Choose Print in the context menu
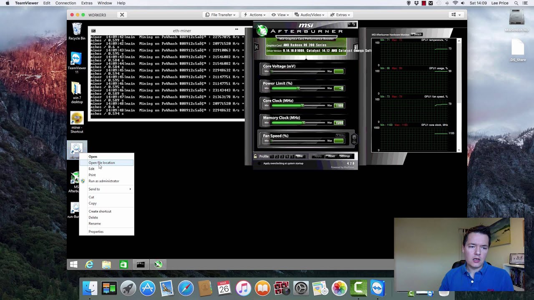 pos(107,175)
